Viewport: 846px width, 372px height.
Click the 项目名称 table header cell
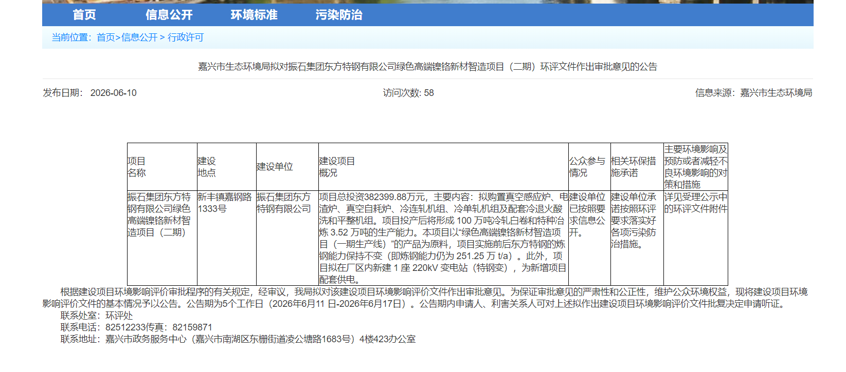coord(162,167)
